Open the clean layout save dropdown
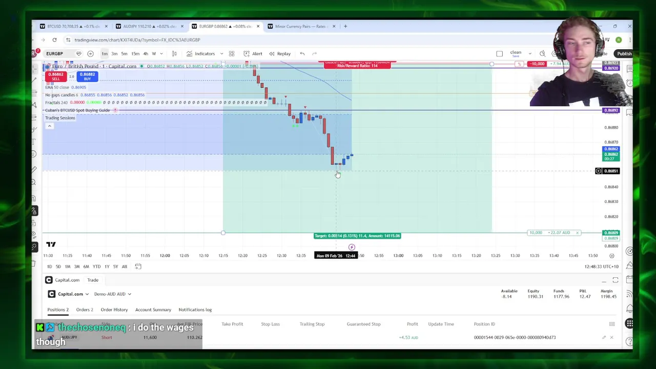Screen dimensions: 656x369 530,53
